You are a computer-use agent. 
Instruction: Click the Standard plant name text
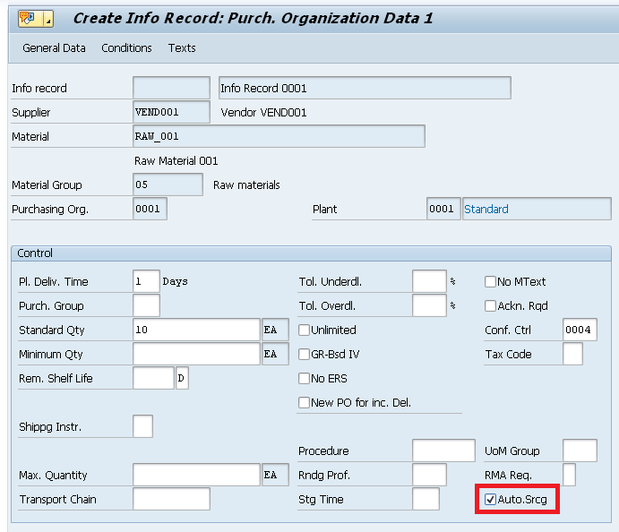pos(486,210)
